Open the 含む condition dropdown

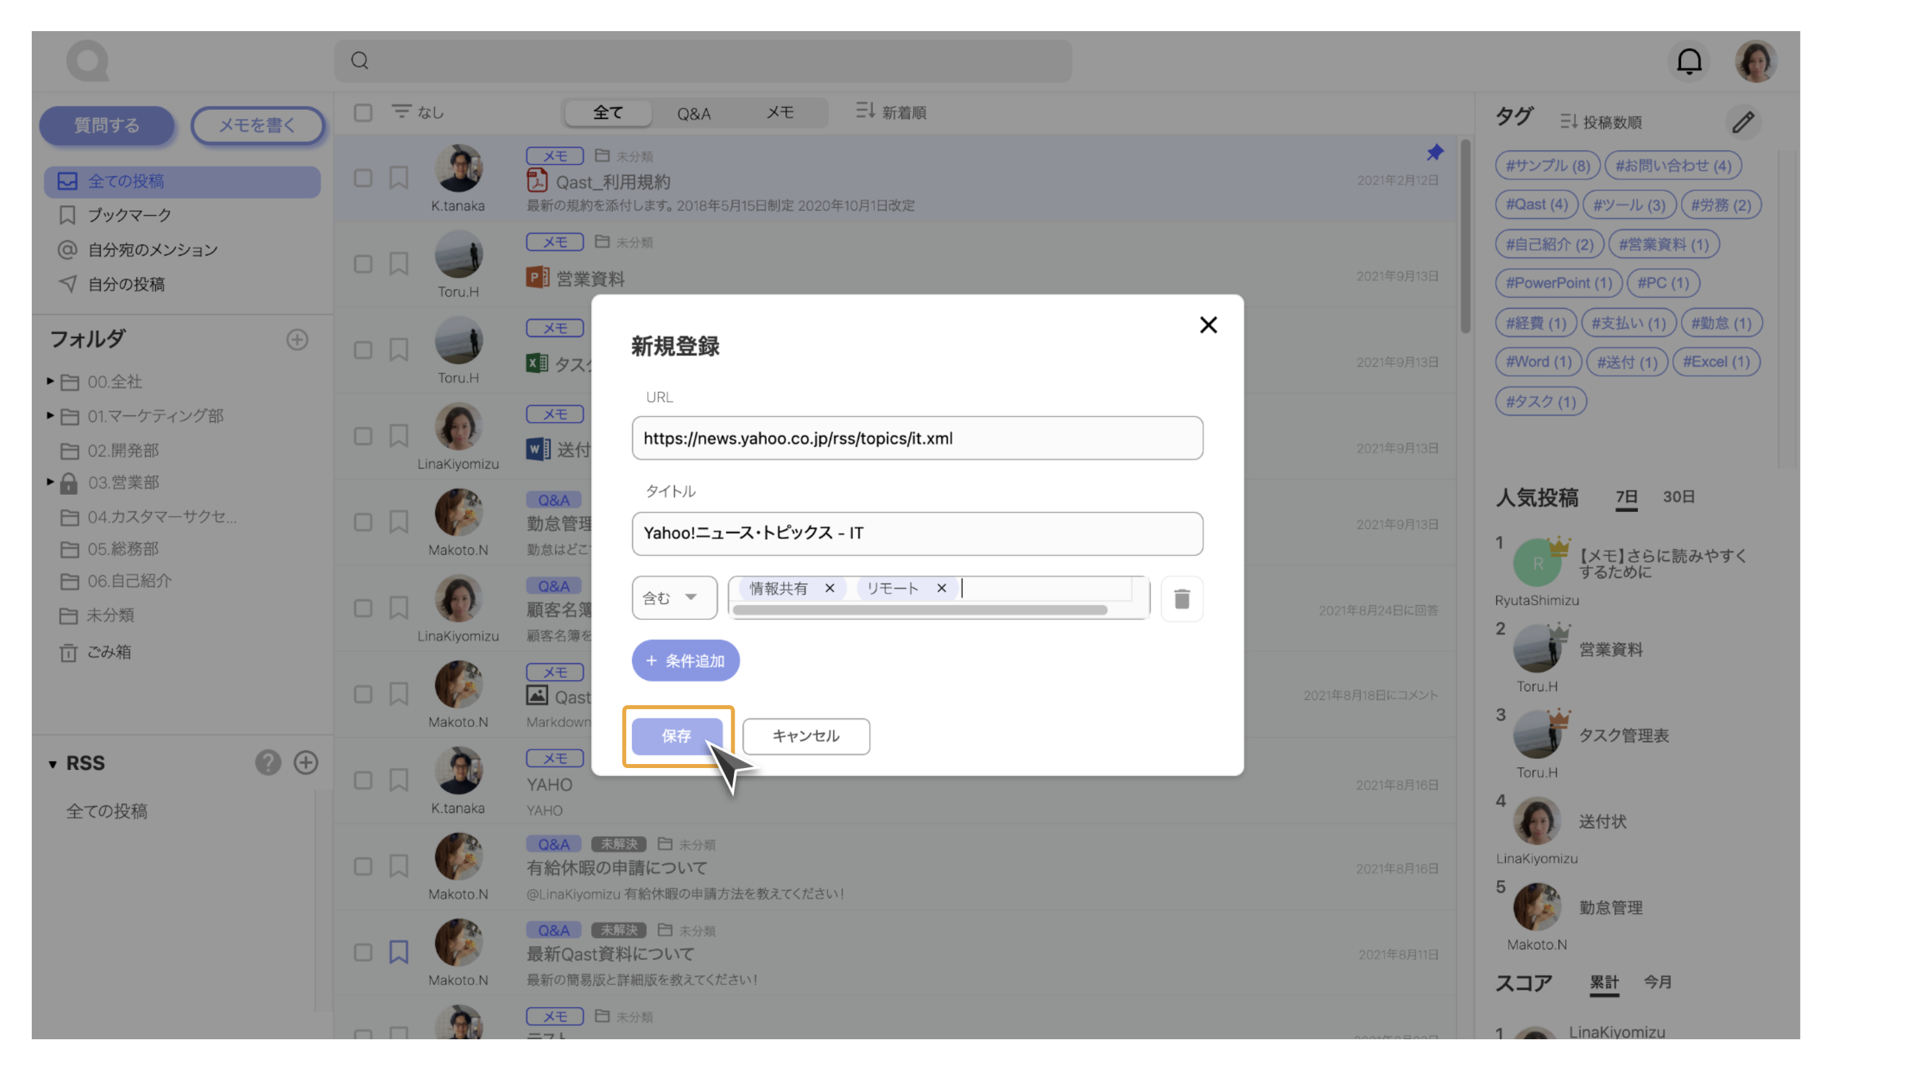(x=674, y=597)
